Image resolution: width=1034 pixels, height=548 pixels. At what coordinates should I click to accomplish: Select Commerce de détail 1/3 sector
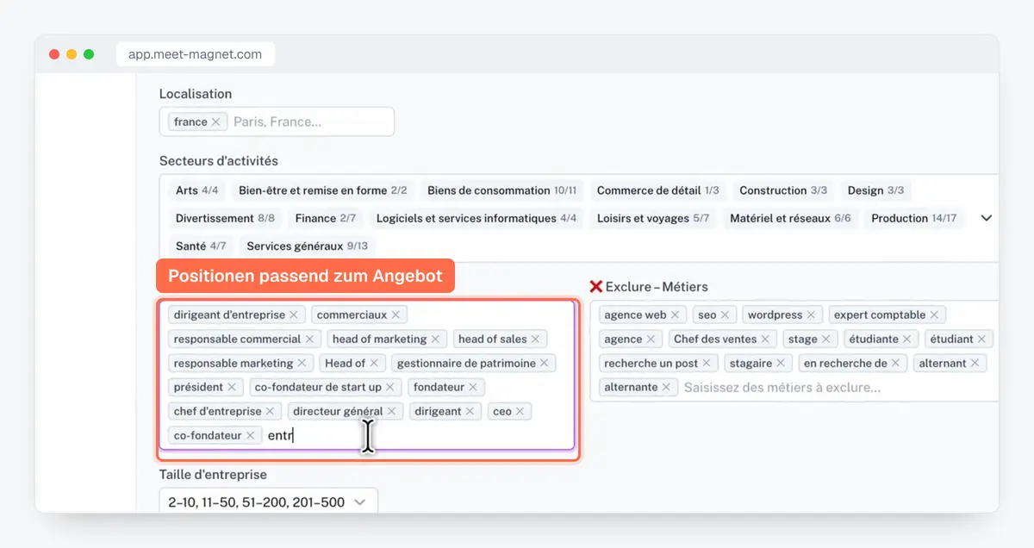[x=658, y=190]
